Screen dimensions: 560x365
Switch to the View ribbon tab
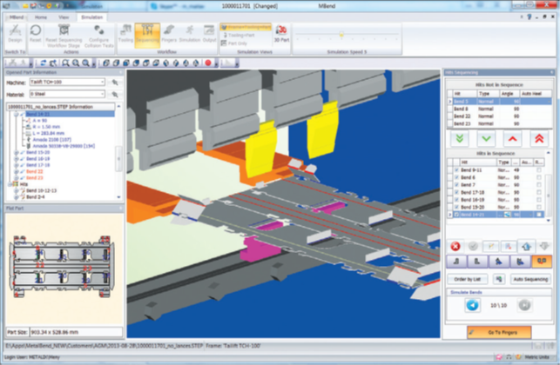[x=64, y=17]
